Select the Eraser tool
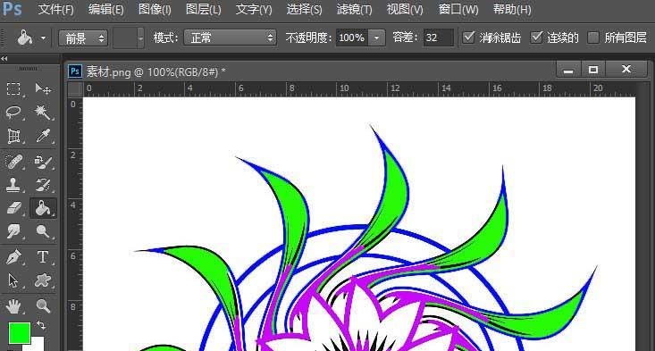This screenshot has width=655, height=351. click(x=13, y=208)
